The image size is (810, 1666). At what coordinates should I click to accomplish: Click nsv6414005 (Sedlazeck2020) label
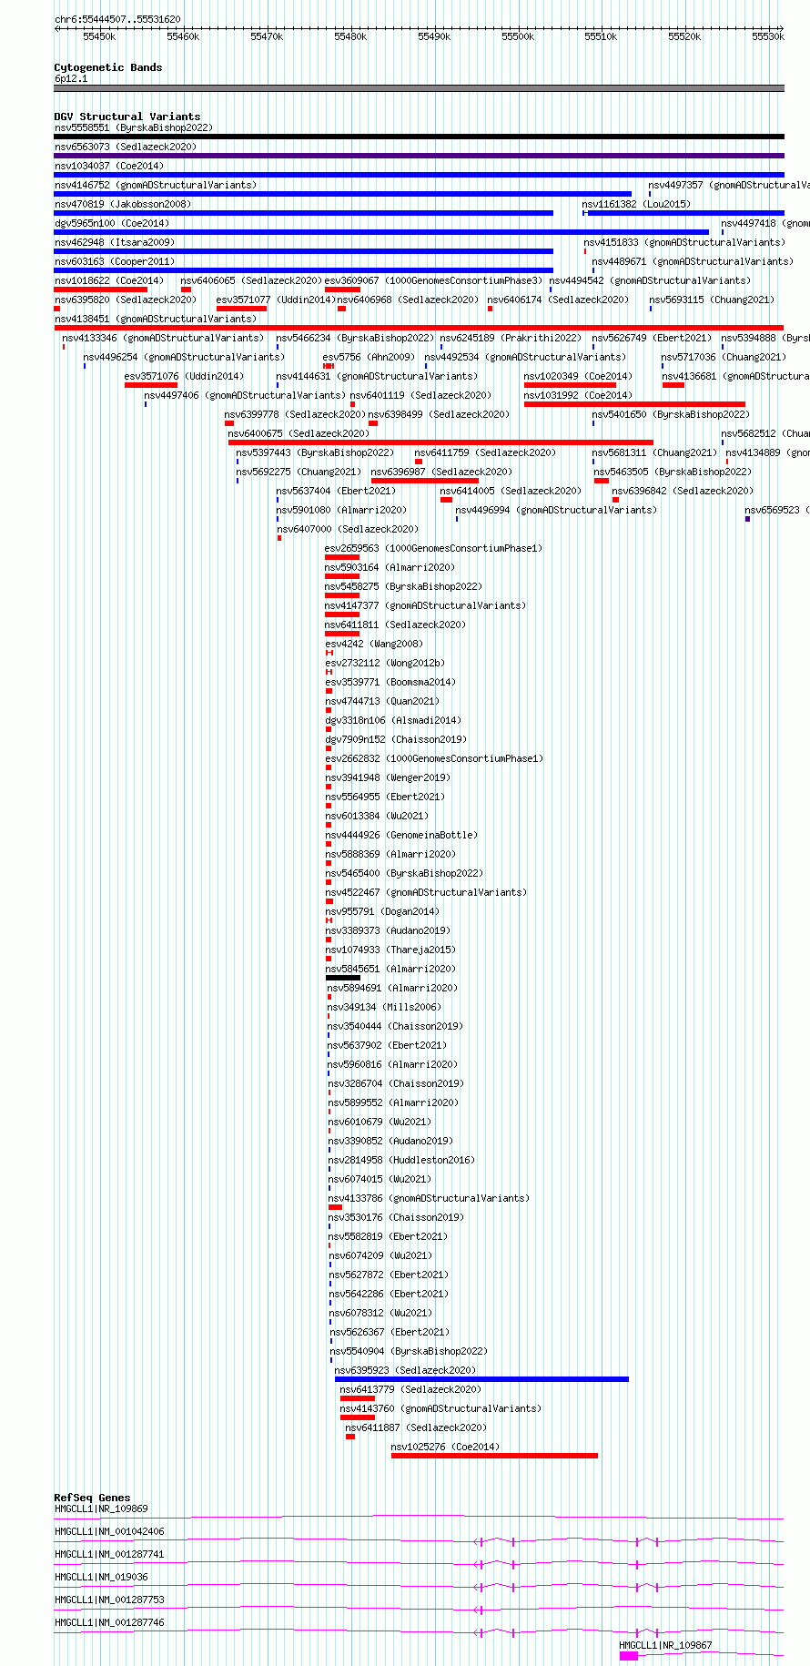coord(511,491)
